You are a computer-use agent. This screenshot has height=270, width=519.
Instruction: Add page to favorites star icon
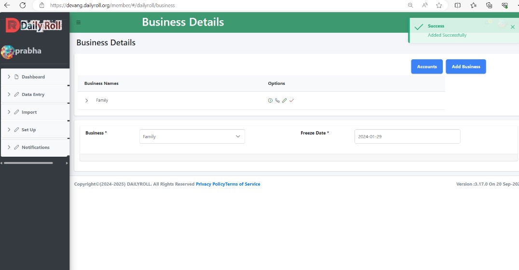tap(439, 5)
